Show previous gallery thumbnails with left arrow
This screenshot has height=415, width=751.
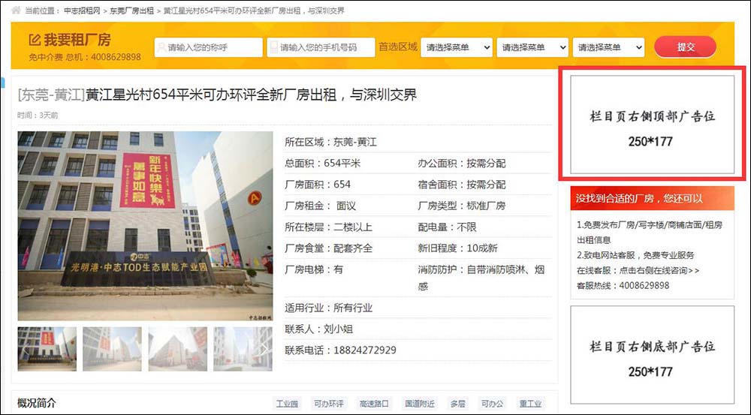26,349
